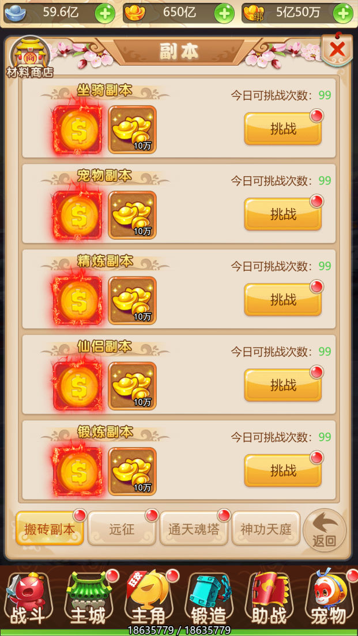Click 挑战 for 仙侣副本
Screen dimensions: 358x636
[x=283, y=385]
